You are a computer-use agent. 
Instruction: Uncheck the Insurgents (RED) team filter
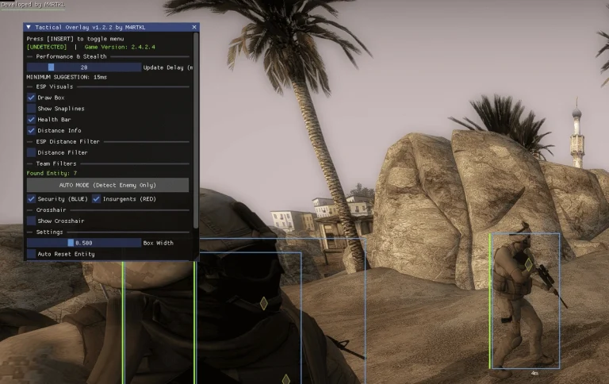96,198
